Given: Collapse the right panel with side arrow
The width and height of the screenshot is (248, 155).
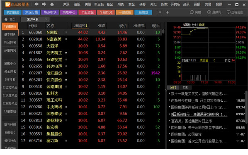Looking at the screenshot, I should pyautogui.click(x=166, y=91).
